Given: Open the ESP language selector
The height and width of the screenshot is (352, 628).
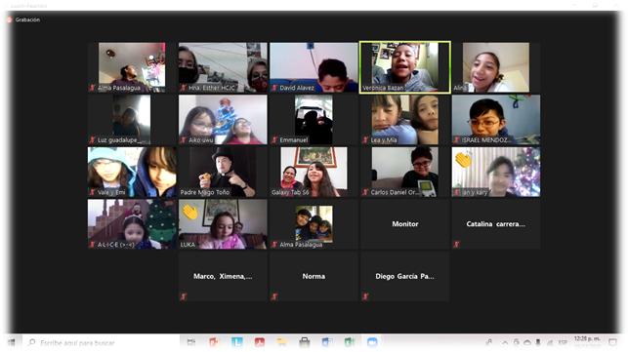Looking at the screenshot, I should coord(563,343).
